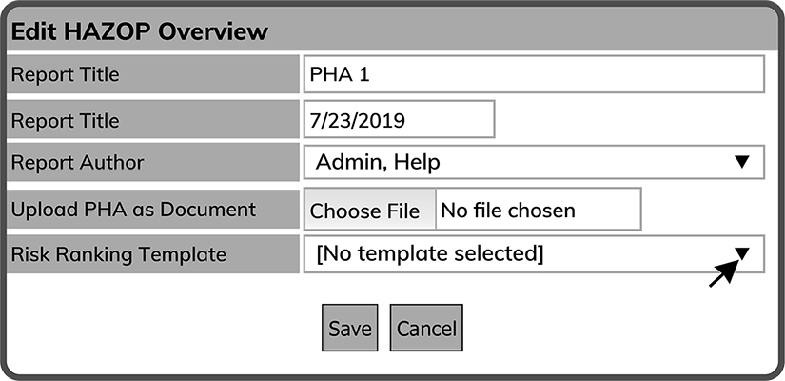Click the "[No template selected]" text
The width and height of the screenshot is (785, 381).
[x=429, y=254]
